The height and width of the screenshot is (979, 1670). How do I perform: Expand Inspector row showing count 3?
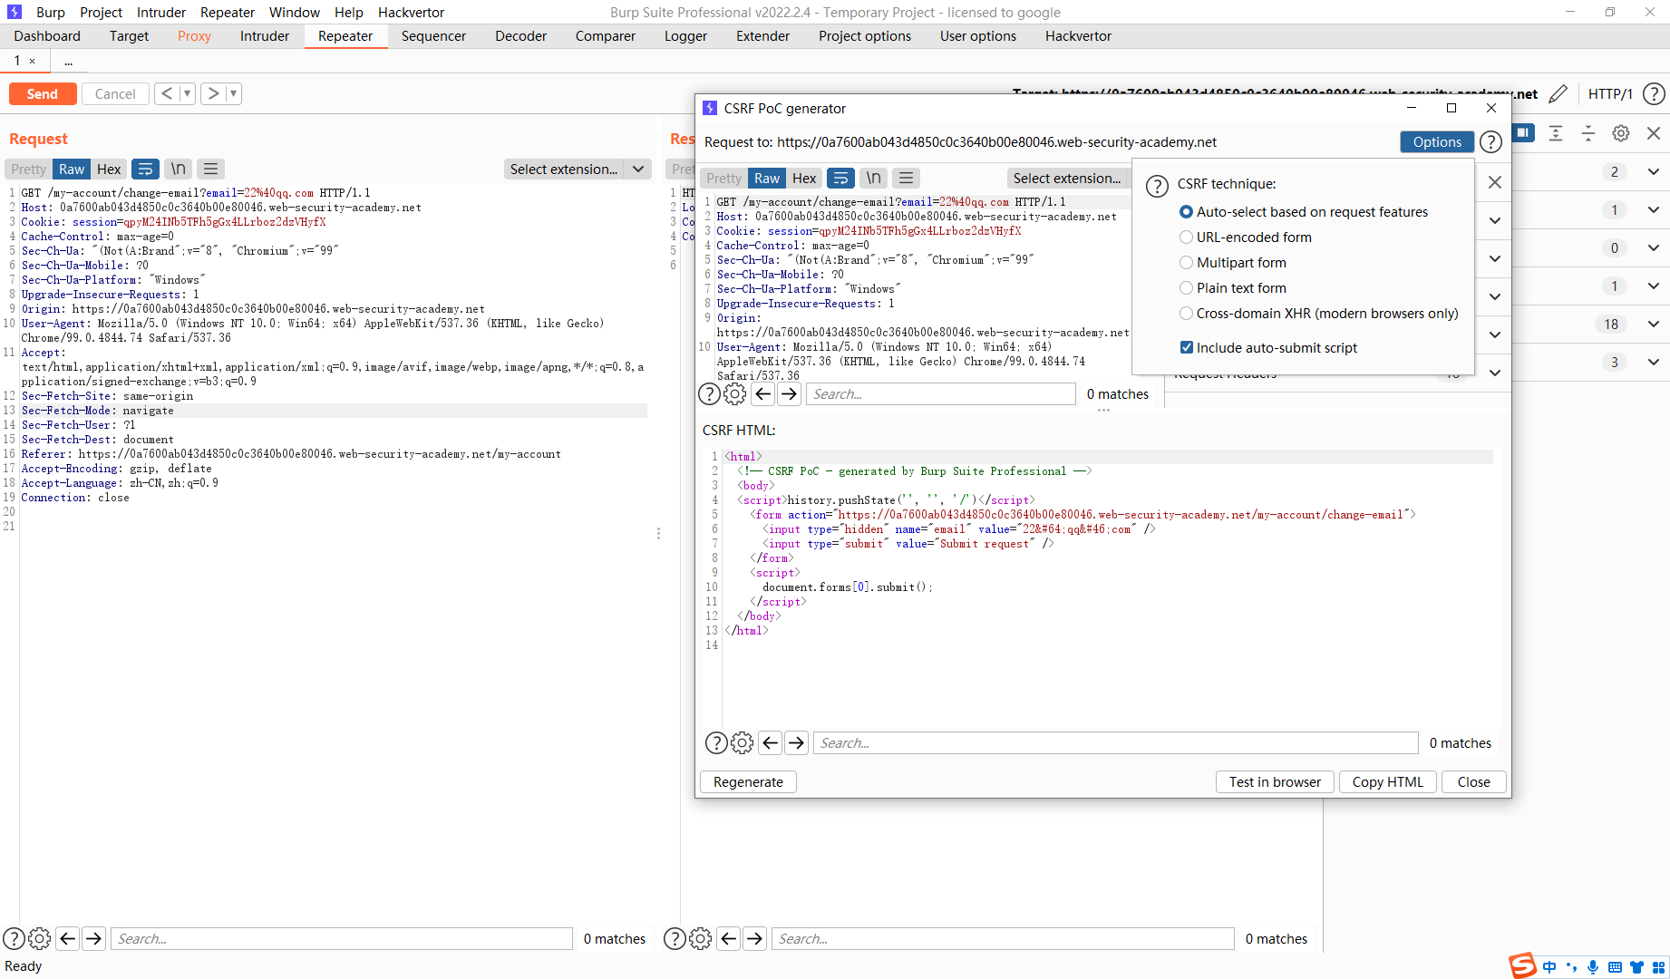pyautogui.click(x=1654, y=362)
